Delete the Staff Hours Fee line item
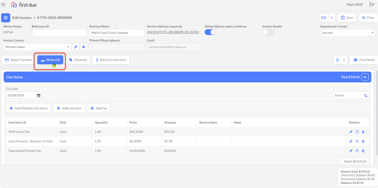The width and height of the screenshot is (378, 188). click(x=363, y=132)
